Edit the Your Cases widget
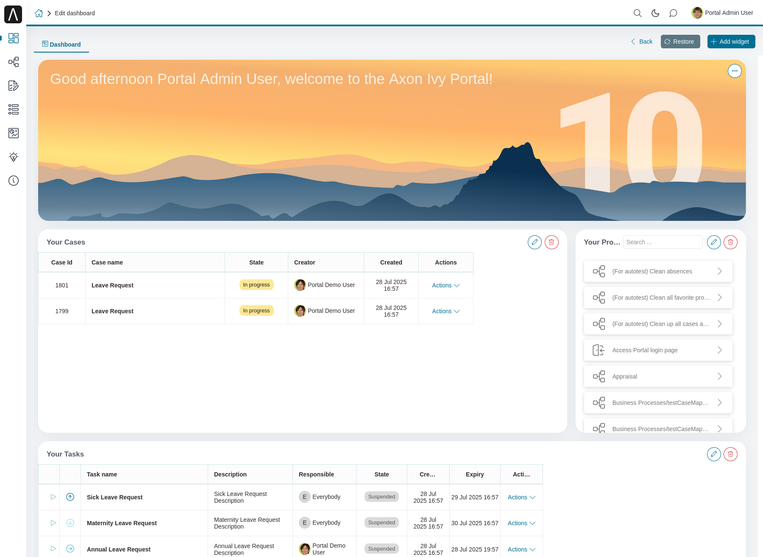 coord(535,242)
